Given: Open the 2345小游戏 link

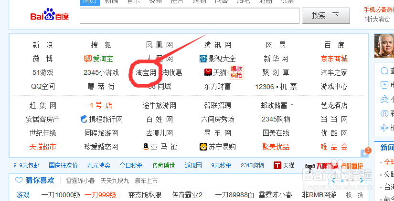Looking at the screenshot, I should 101,73.
